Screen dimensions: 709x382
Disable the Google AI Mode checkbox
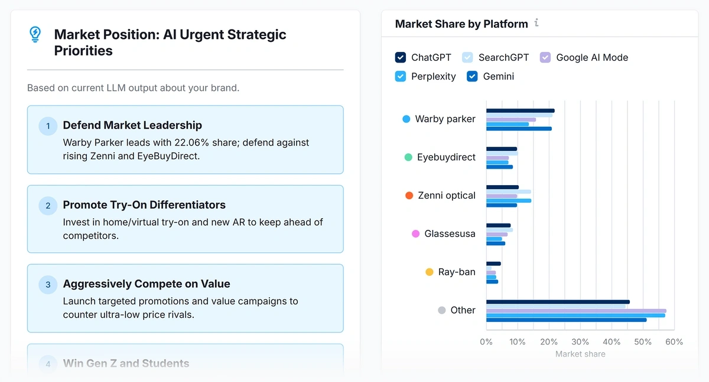(x=544, y=57)
